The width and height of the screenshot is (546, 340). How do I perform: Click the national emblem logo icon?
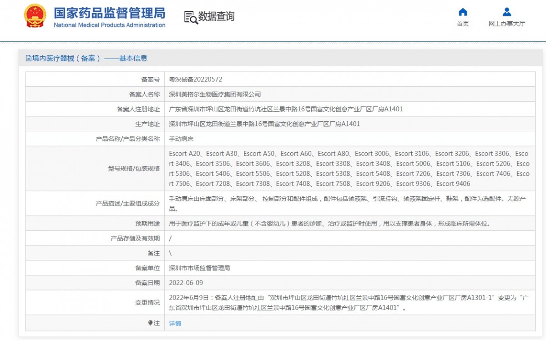tap(35, 16)
